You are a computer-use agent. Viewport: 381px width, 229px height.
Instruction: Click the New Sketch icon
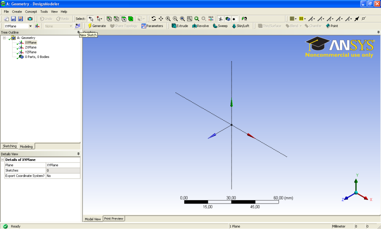[x=77, y=26]
